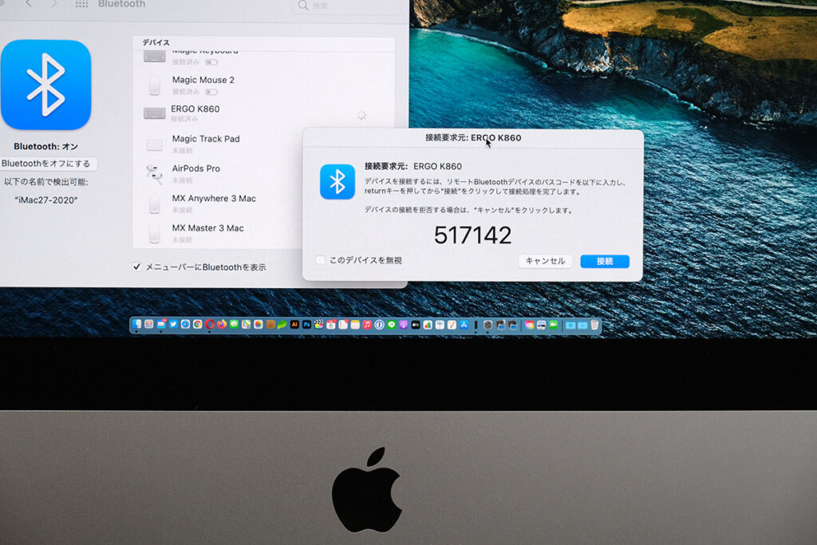Open Podcasts from the Dock

(x=403, y=325)
